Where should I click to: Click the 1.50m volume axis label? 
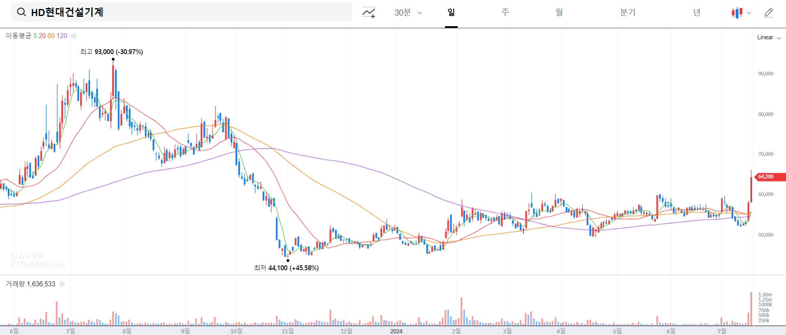[x=765, y=294]
